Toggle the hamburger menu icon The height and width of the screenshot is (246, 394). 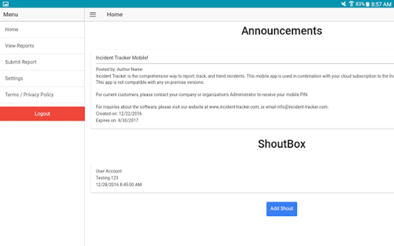[x=93, y=15]
